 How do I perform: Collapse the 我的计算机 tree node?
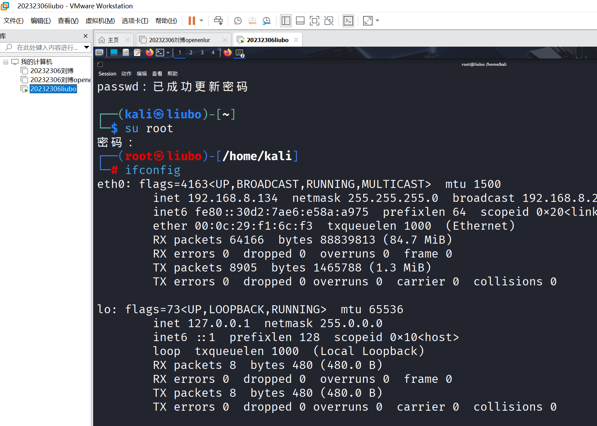tap(6, 62)
